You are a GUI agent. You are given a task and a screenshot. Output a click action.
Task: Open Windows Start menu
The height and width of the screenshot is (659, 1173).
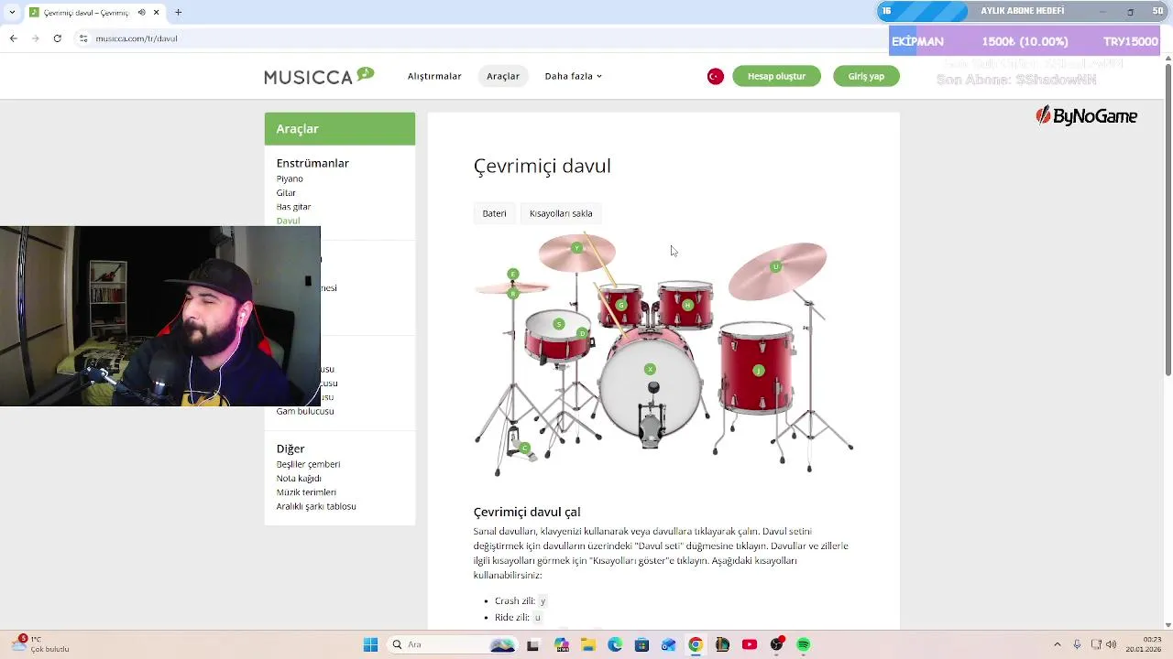[370, 644]
